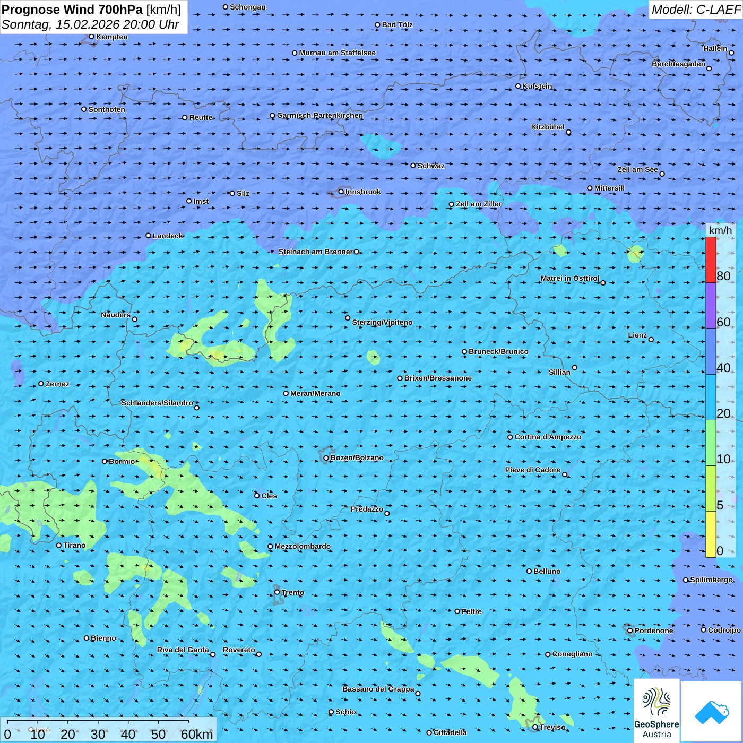This screenshot has height=743, width=743.
Task: Click the 'Bassano del Grappa' label
Action: pyautogui.click(x=378, y=689)
